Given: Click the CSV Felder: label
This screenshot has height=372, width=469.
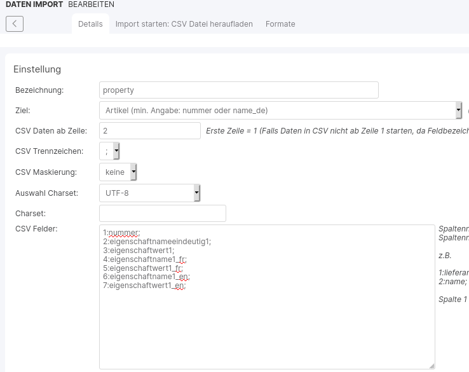Looking at the screenshot, I should point(36,229).
